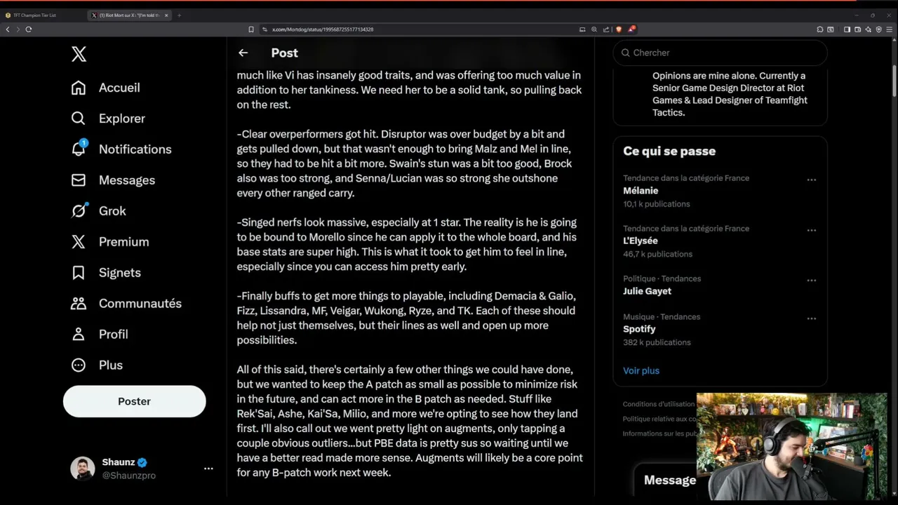Image resolution: width=898 pixels, height=505 pixels.
Task: Open Grok icon in sidebar
Action: [x=79, y=210]
